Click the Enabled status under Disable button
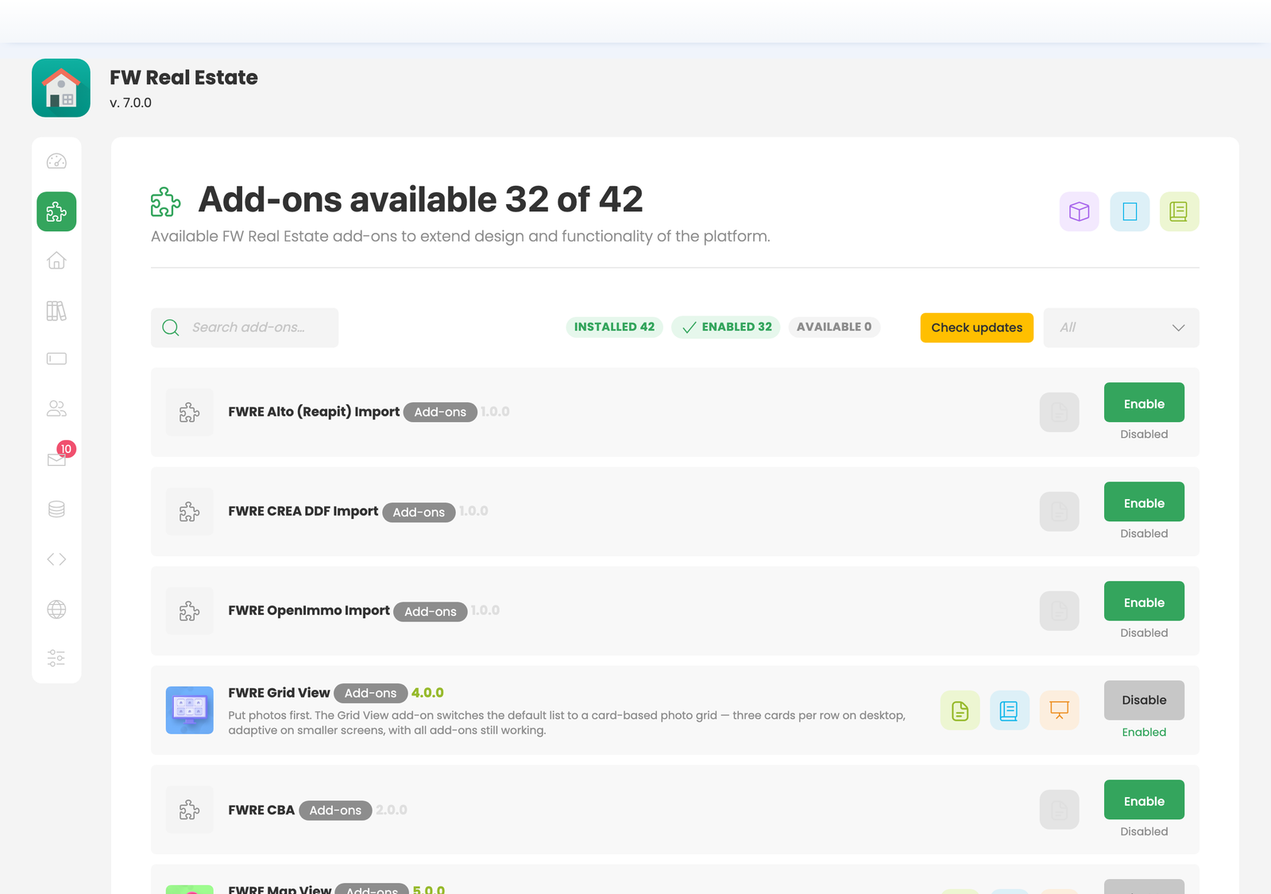Image resolution: width=1271 pixels, height=894 pixels. click(1144, 732)
